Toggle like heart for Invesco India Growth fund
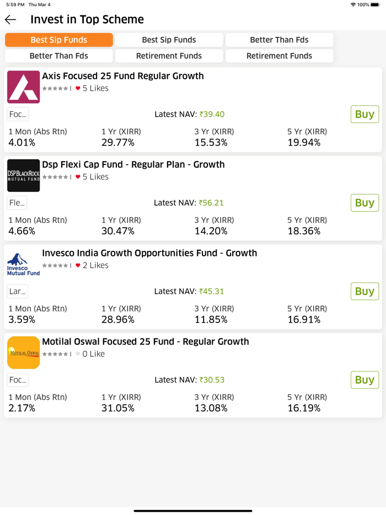Screen dimensions: 386x515 [x=78, y=265]
